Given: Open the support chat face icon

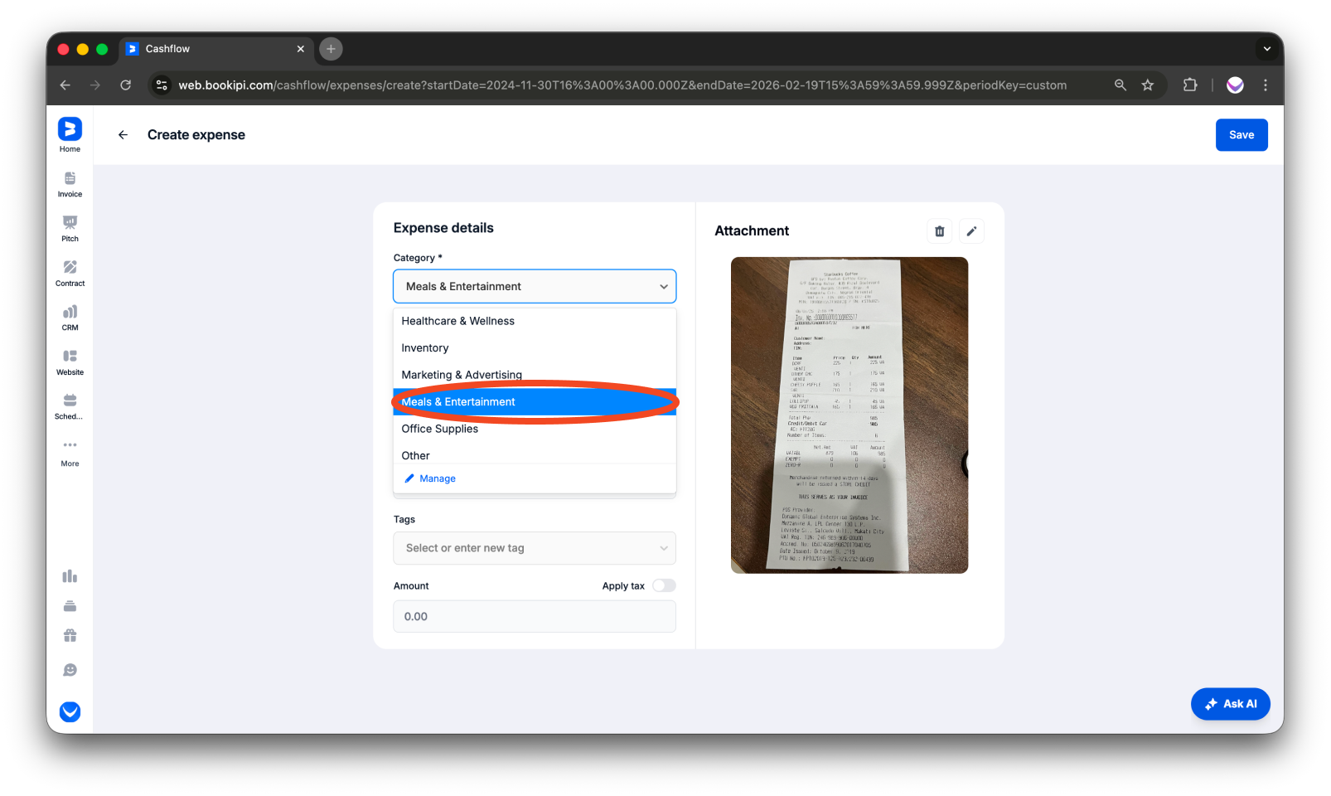Looking at the screenshot, I should (70, 670).
